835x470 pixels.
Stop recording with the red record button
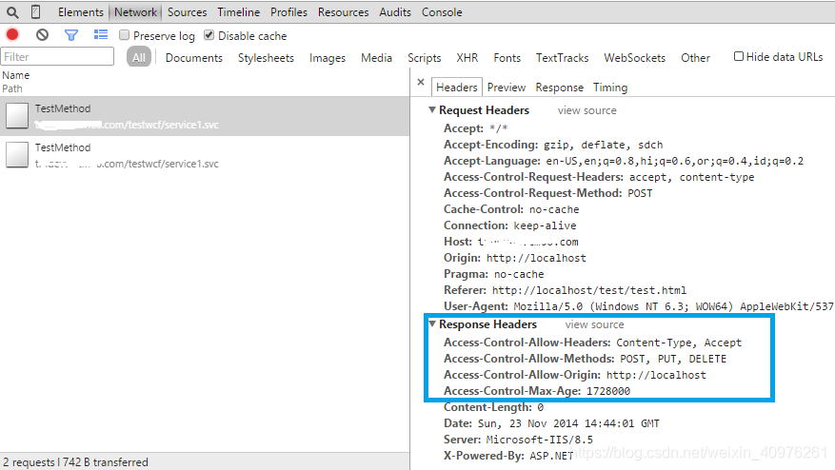pyautogui.click(x=12, y=35)
